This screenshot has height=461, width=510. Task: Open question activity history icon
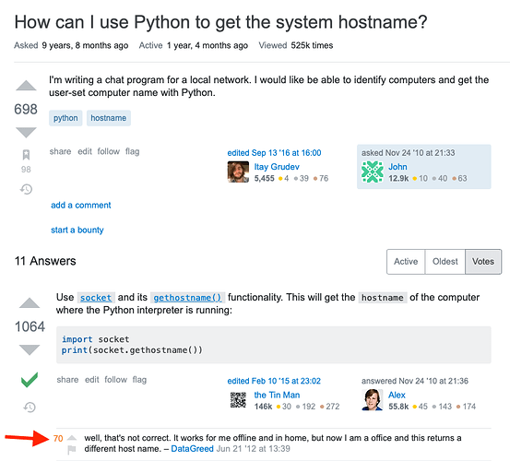(26, 189)
